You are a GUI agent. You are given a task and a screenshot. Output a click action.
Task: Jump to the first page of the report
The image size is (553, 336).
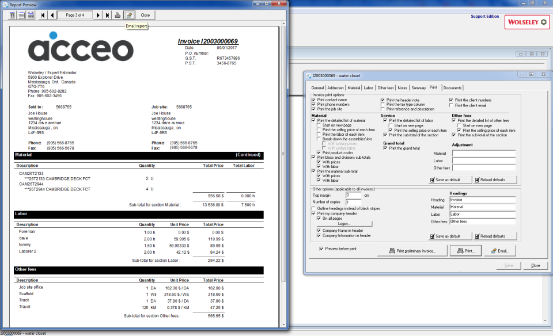coord(43,15)
